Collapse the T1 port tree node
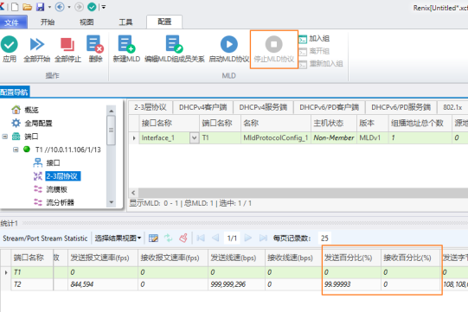The image size is (468, 312). pos(16,150)
